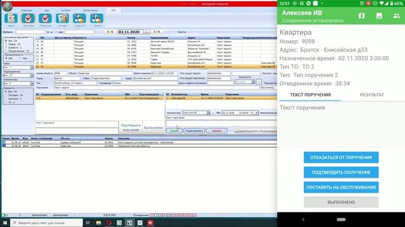The image size is (405, 227).
Task: Expand the Важность dropdown in details
Action: point(253,82)
